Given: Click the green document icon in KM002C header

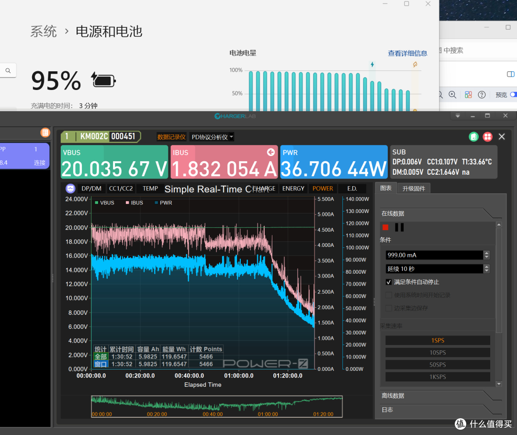Looking at the screenshot, I should click(473, 136).
